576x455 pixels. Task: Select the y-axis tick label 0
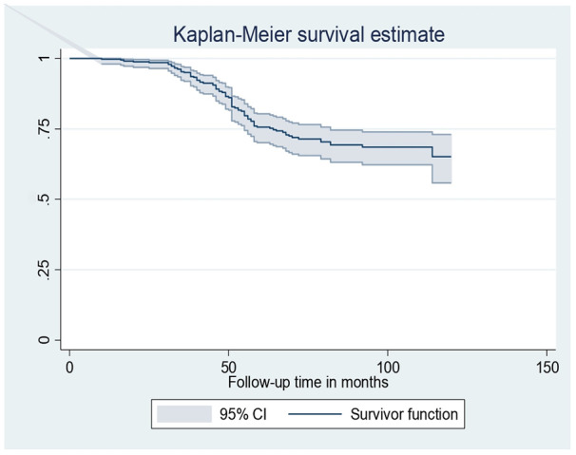44,339
